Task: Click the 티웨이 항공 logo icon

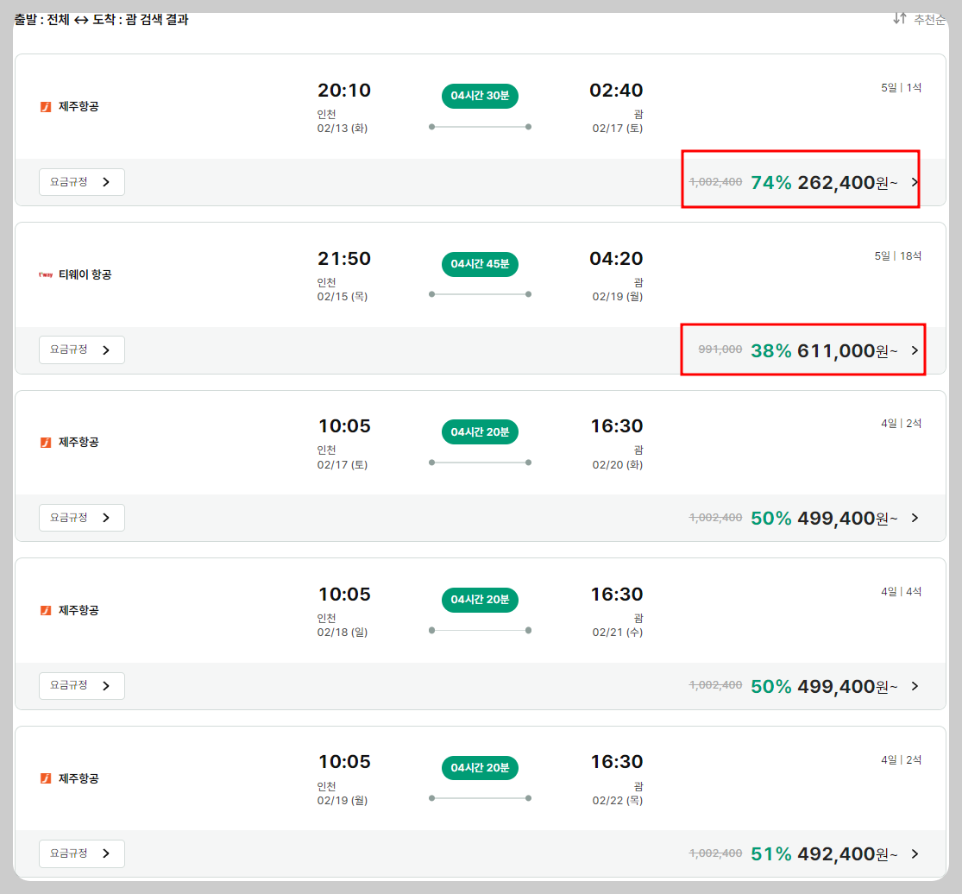Action: tap(46, 275)
